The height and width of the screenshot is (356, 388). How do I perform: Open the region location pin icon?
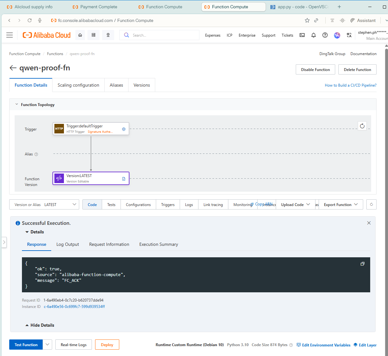point(108,35)
